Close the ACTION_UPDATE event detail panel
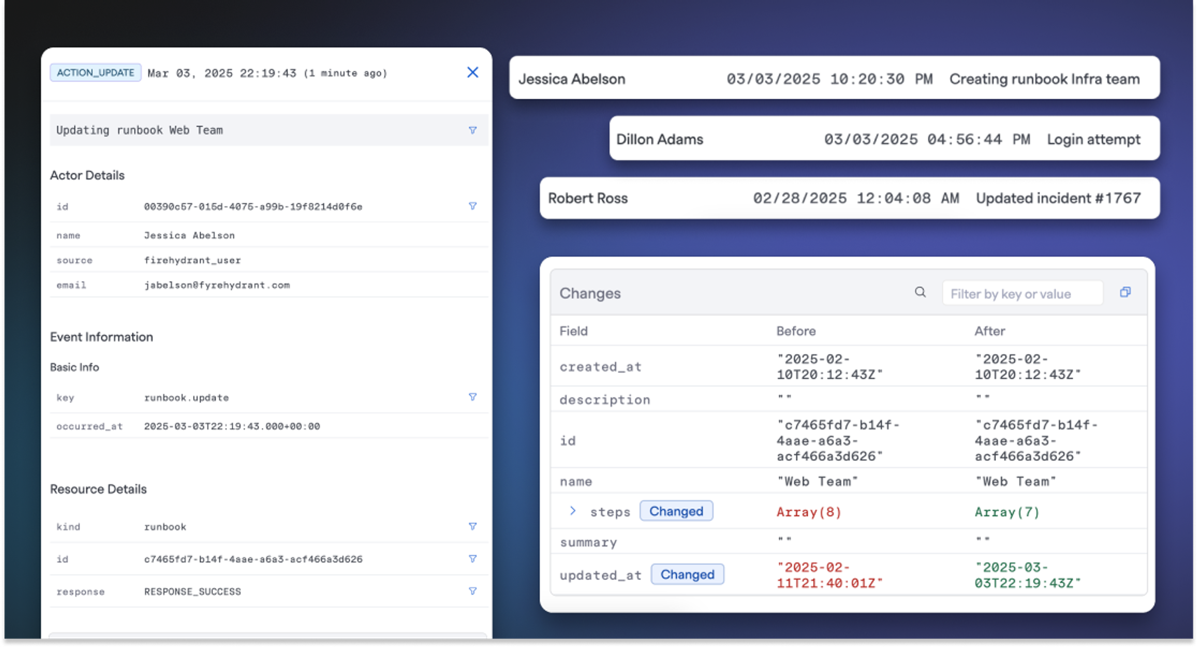1197x647 pixels. [472, 72]
